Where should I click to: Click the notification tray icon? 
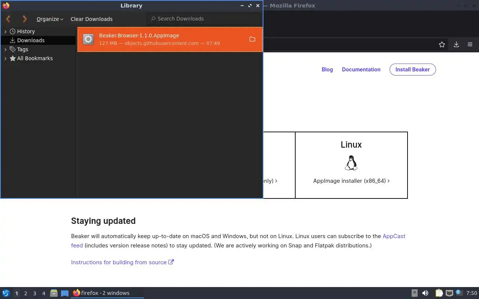459,293
